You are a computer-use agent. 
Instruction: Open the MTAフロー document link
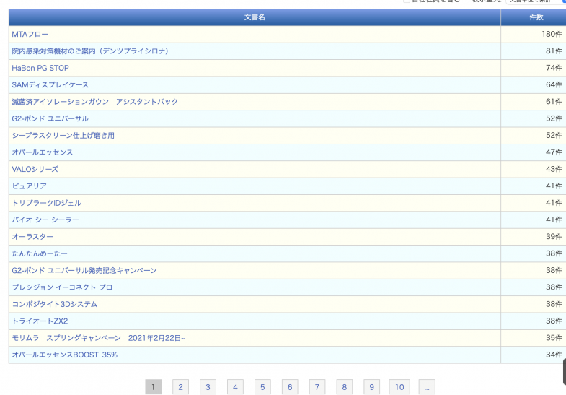pyautogui.click(x=30, y=35)
